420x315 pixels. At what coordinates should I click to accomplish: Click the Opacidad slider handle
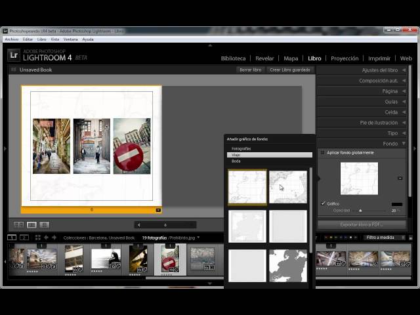[x=360, y=211]
